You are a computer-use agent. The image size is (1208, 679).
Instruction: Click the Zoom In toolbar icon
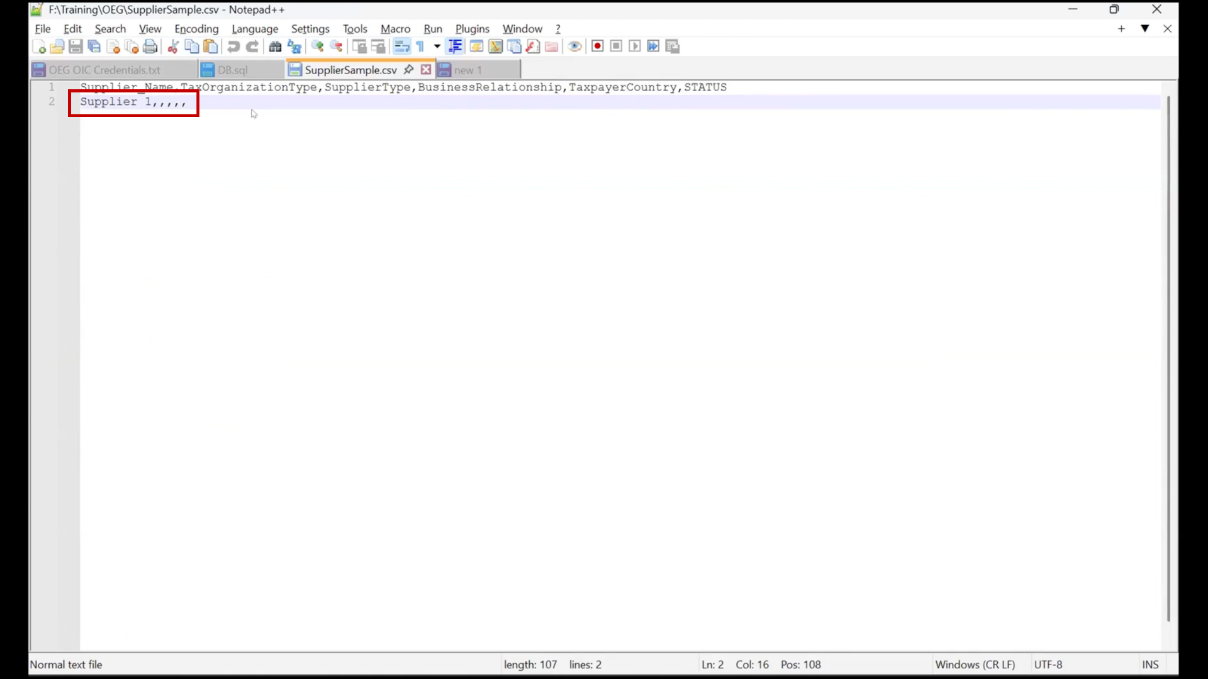[317, 47]
